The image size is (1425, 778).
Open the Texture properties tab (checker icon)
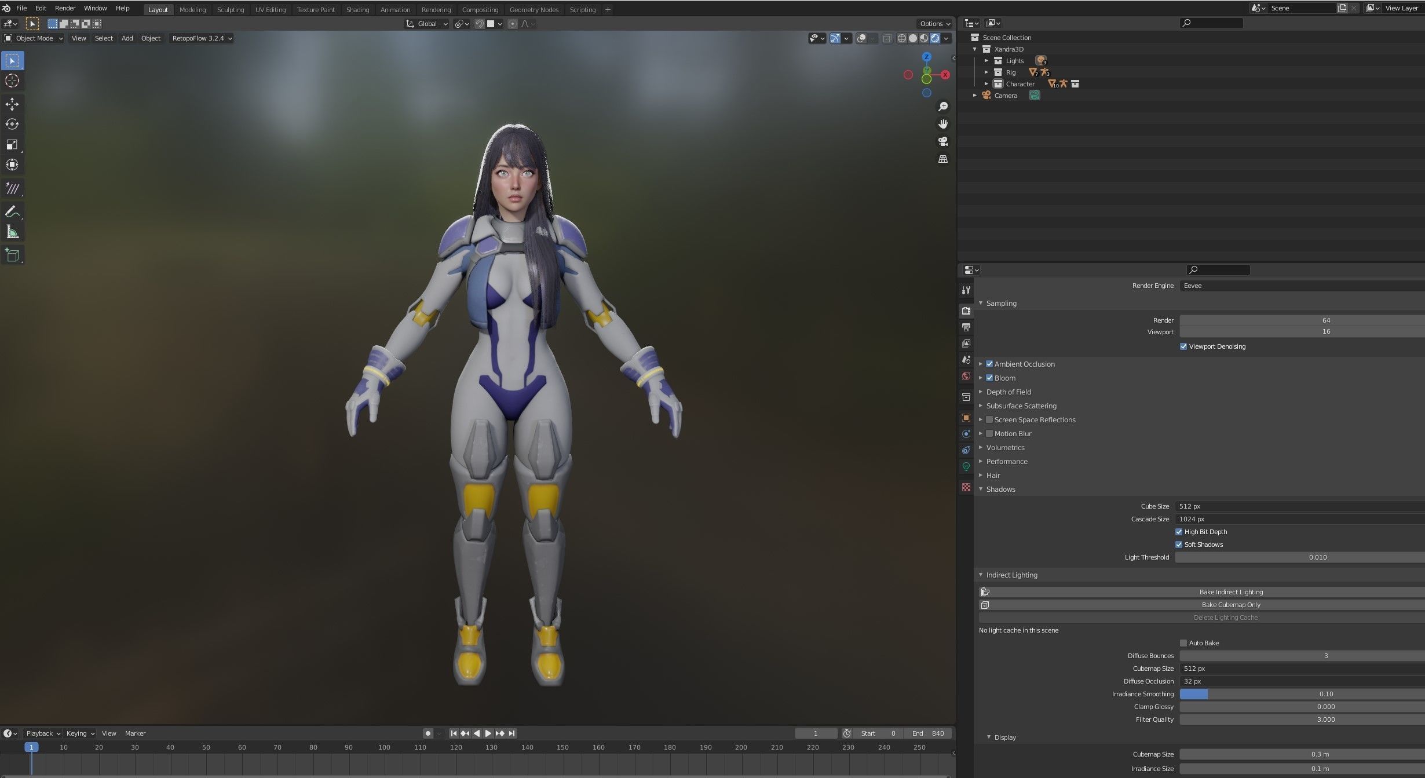click(x=966, y=487)
